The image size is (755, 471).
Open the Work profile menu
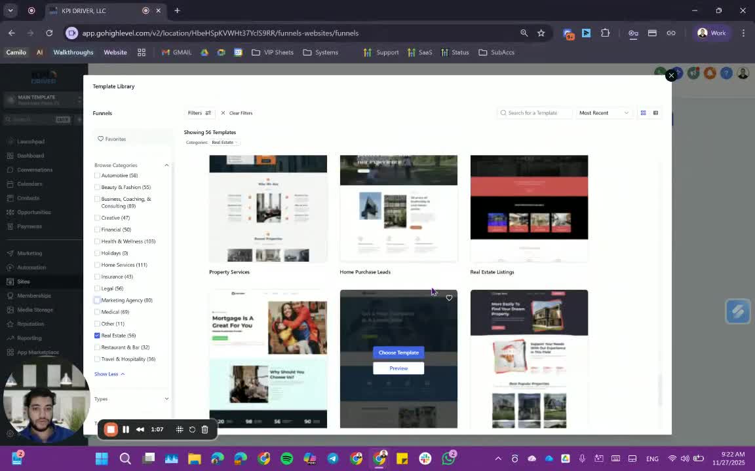click(712, 33)
